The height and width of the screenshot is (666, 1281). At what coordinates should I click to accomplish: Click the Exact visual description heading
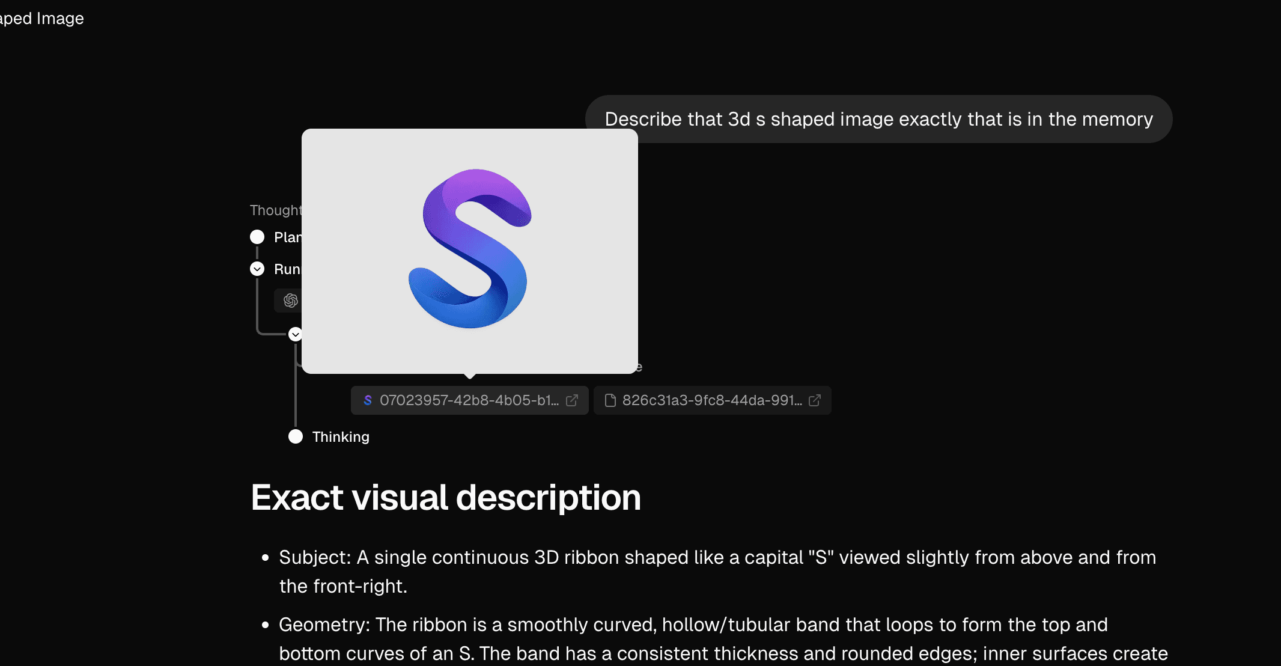pos(446,498)
